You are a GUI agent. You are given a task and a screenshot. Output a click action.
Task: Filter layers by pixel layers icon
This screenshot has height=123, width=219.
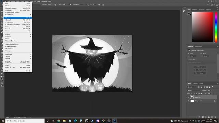[x=199, y=87]
